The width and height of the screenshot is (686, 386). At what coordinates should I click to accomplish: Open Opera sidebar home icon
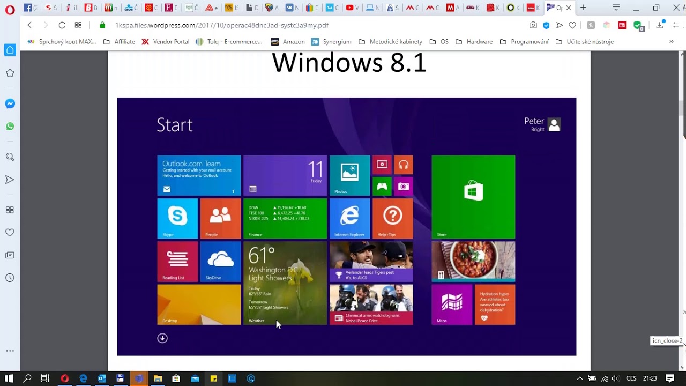(10, 50)
